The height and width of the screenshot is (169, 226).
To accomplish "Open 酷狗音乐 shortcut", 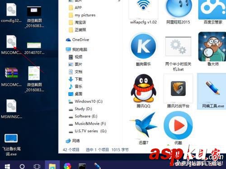I will click(x=143, y=50).
